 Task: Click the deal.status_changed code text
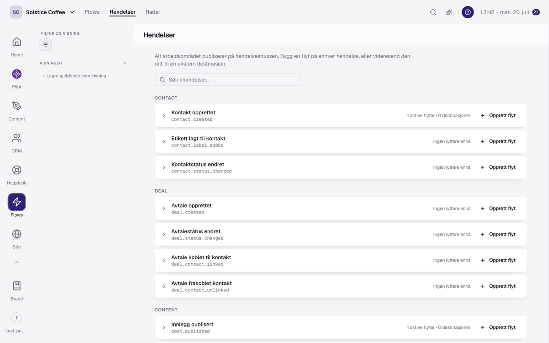point(198,238)
